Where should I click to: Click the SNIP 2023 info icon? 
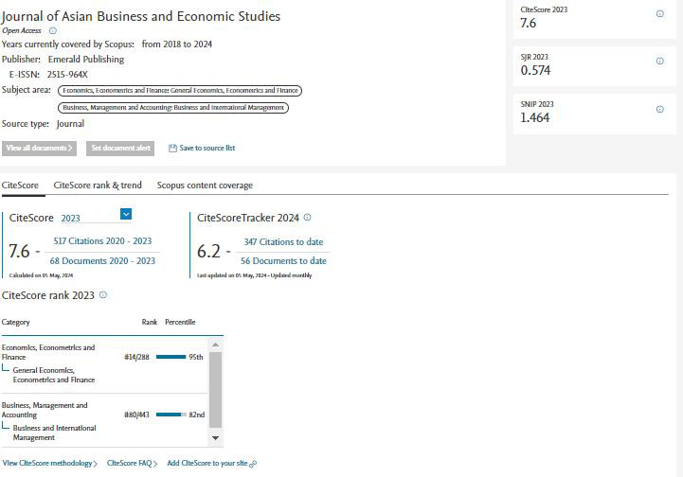[x=659, y=109]
